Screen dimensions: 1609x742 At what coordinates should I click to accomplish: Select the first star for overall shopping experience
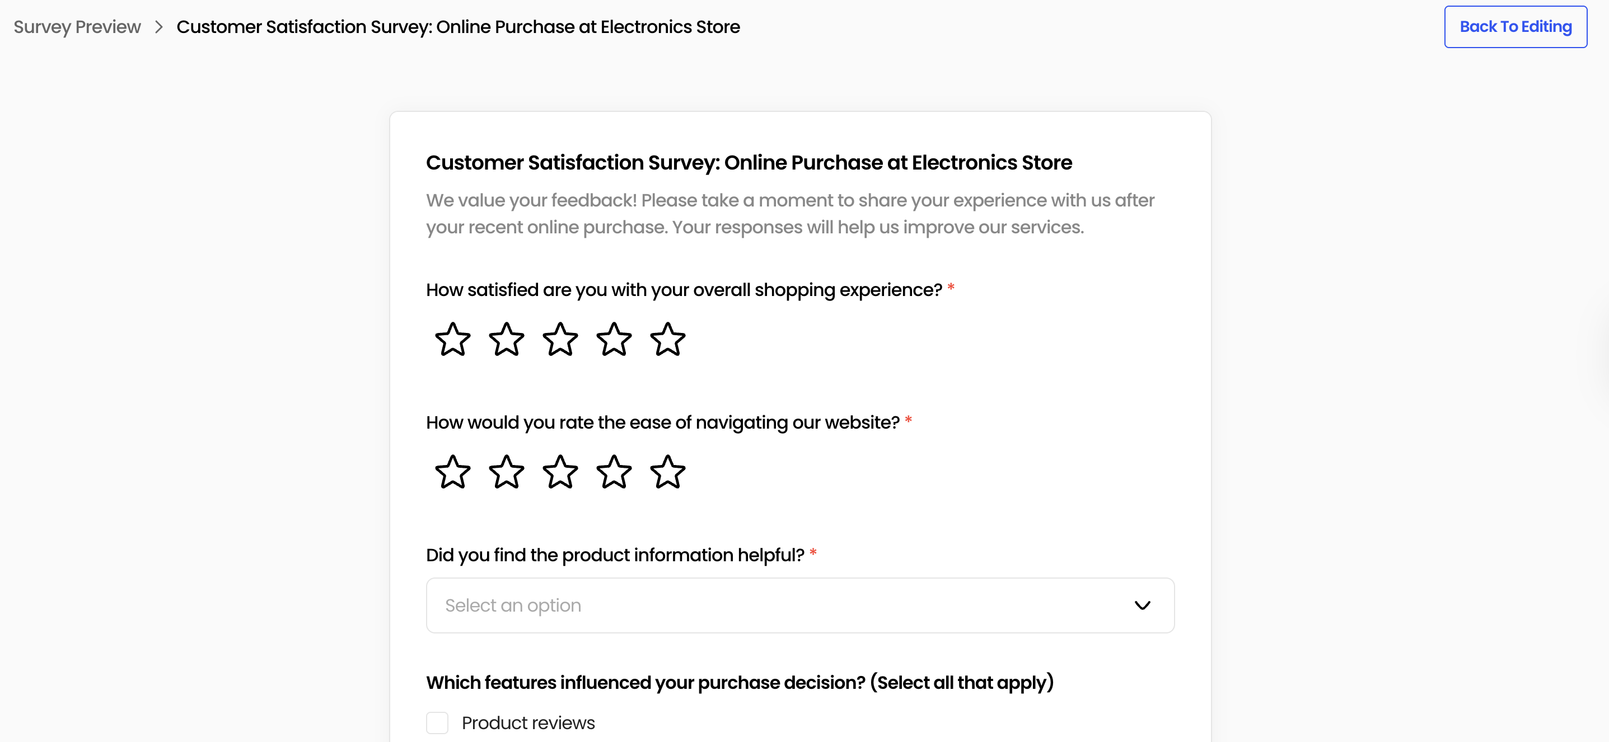452,340
